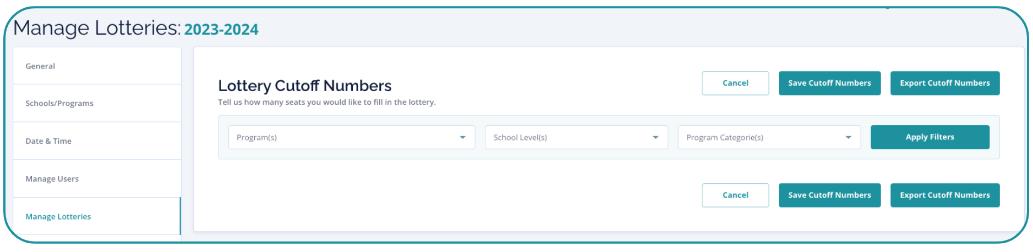The image size is (1033, 252).
Task: Select Date & Time in sidebar
Action: (x=48, y=141)
